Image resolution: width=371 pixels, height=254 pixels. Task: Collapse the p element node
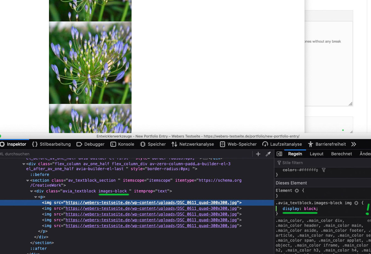36,197
